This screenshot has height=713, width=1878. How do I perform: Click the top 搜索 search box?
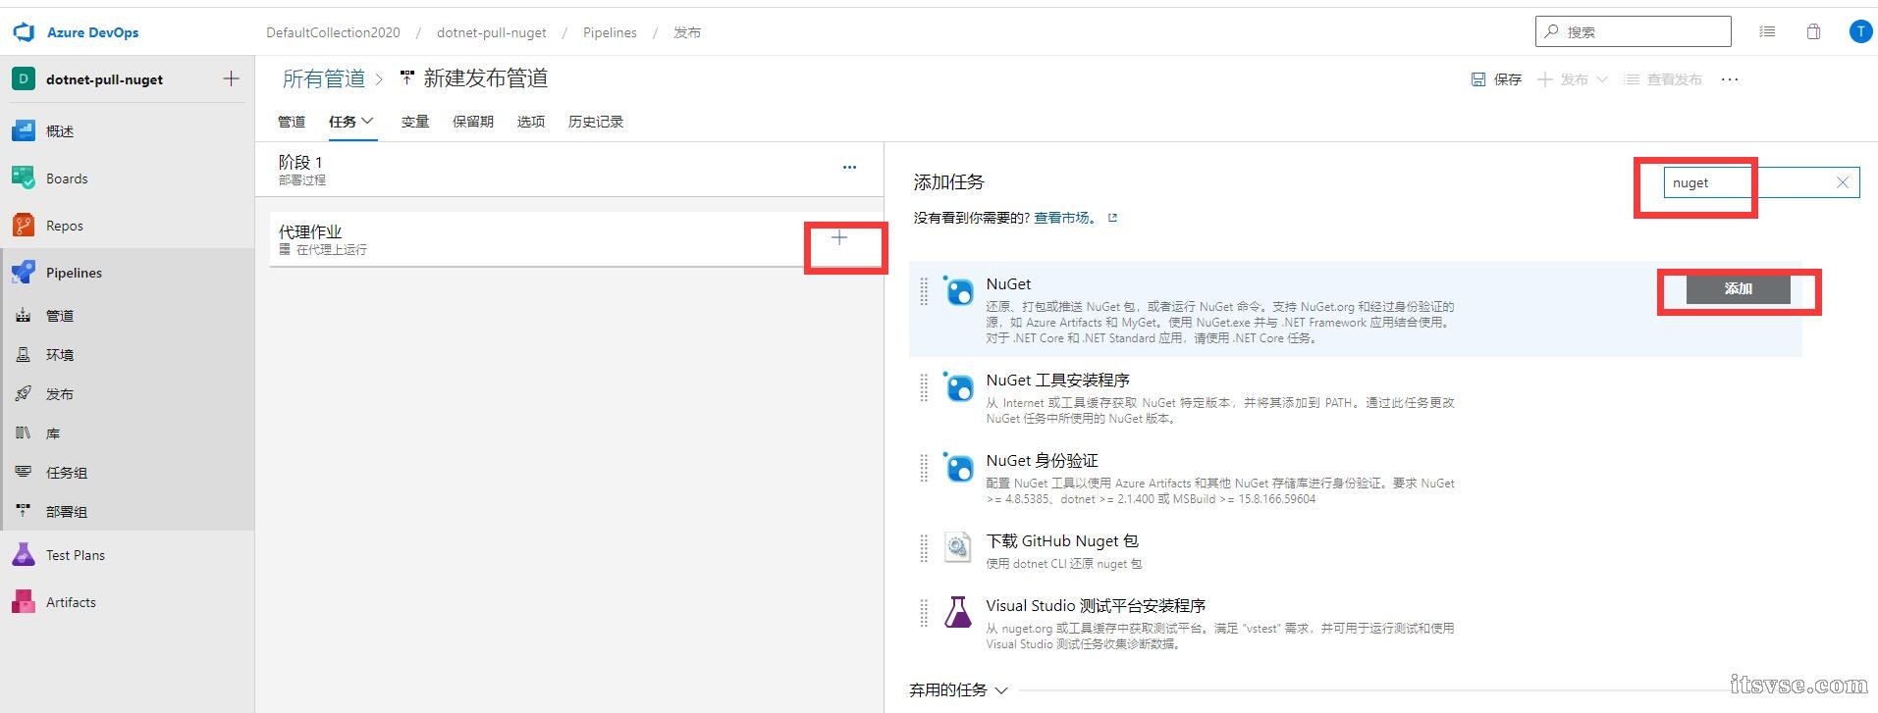[x=1634, y=31]
